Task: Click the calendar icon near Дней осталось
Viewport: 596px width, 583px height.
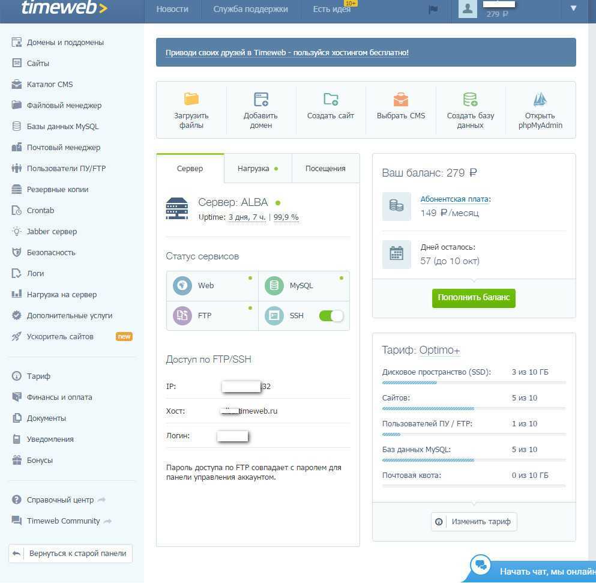Action: pyautogui.click(x=397, y=254)
